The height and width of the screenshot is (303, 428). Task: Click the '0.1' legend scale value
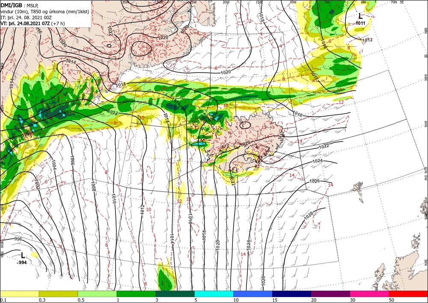tap(3, 300)
